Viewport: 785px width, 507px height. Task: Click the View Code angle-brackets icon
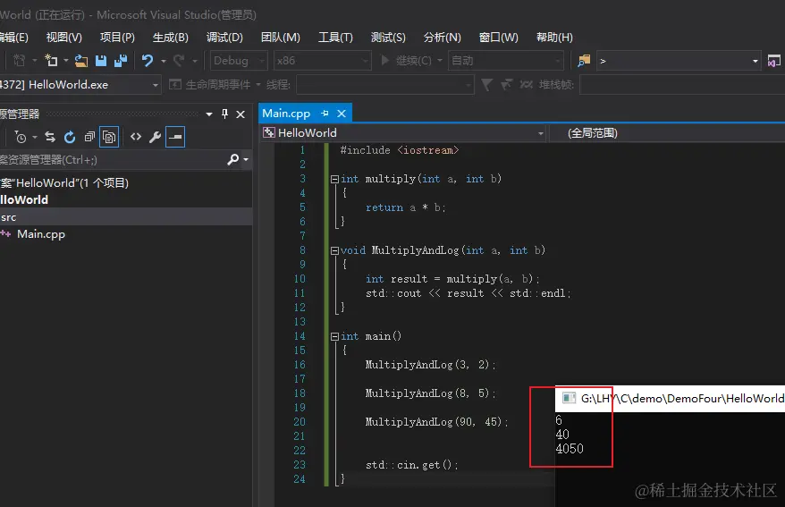136,137
